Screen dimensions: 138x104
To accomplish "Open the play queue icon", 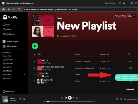I will 117,99.
